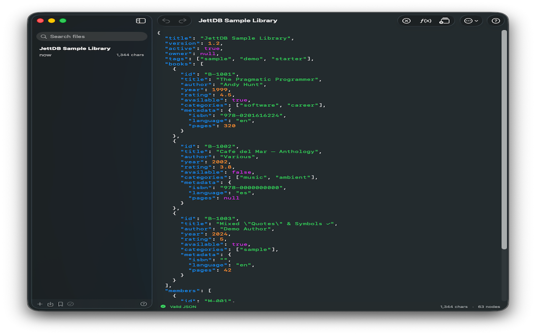
Task: Click the pages value 42
Action: [227, 270]
